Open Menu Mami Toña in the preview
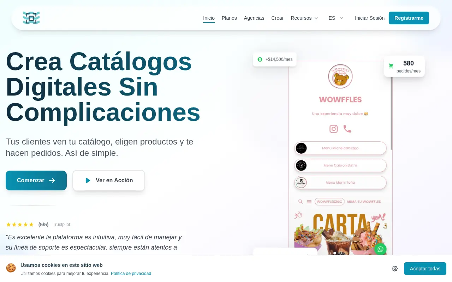Viewport: 452px width, 282px height. (x=340, y=183)
